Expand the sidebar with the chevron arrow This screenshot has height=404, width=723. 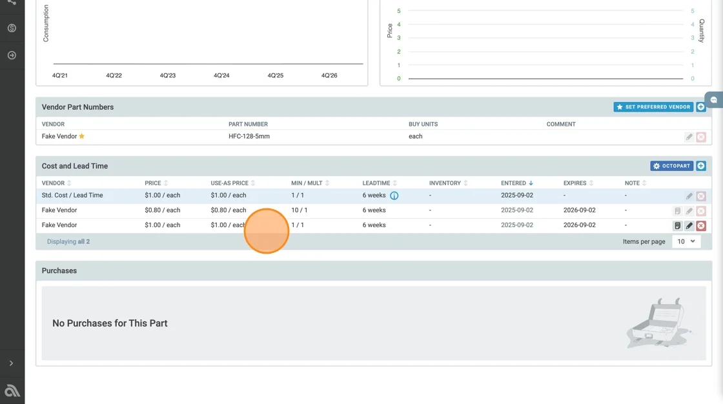[x=11, y=363]
